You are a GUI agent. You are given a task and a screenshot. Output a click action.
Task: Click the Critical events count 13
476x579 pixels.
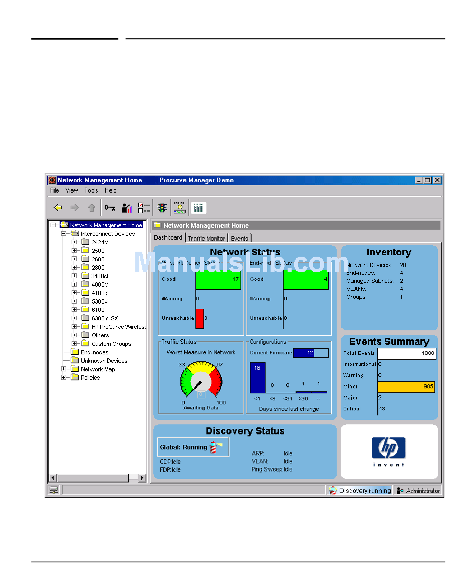click(x=382, y=409)
